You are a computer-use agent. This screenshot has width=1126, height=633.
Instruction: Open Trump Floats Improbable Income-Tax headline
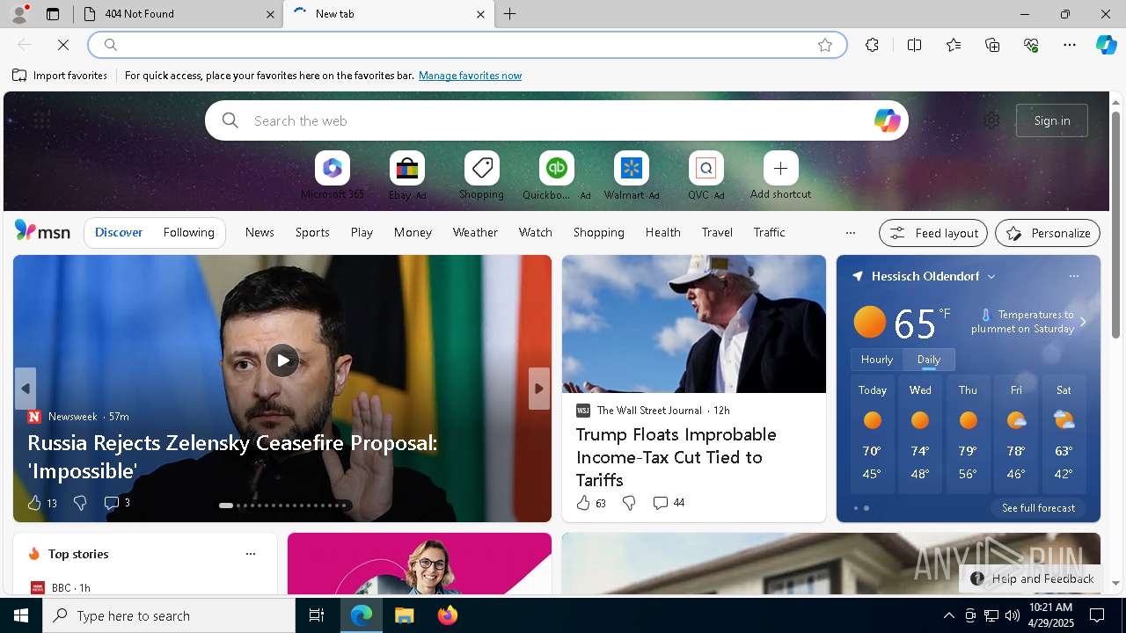pos(676,457)
